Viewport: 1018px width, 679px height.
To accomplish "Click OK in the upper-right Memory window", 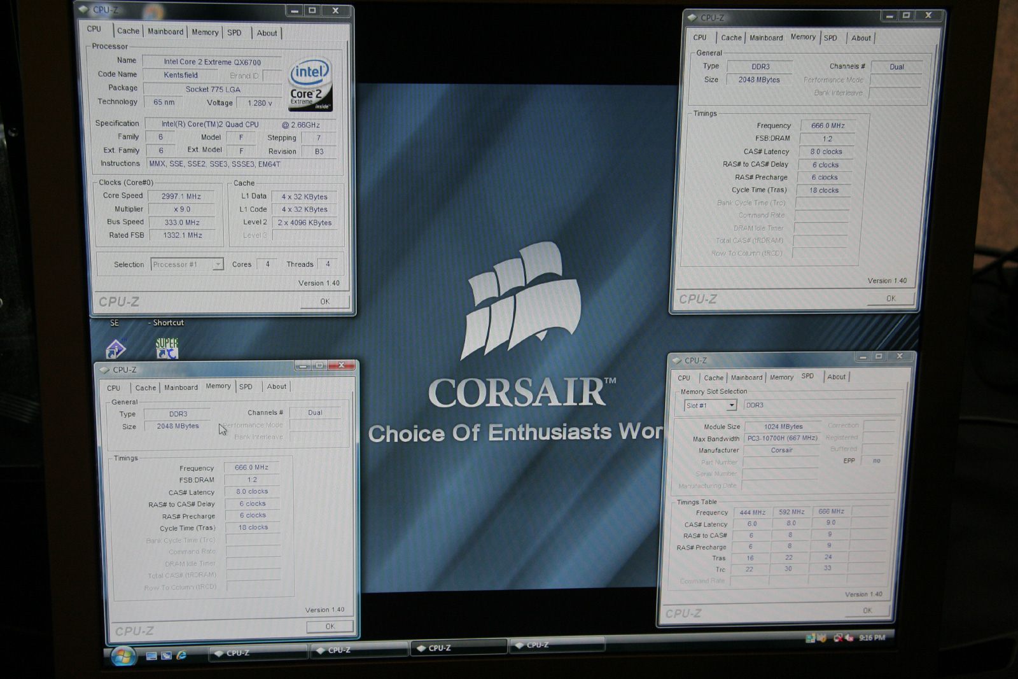I will (891, 298).
